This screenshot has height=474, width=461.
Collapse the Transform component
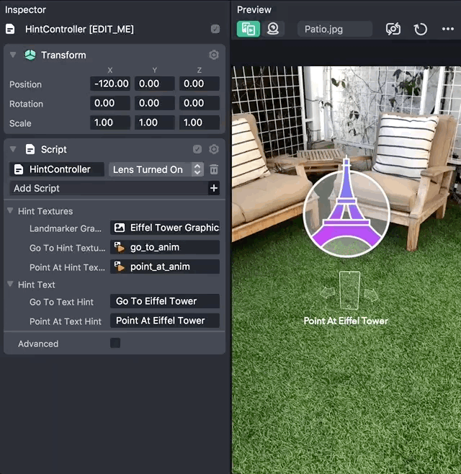[x=13, y=55]
